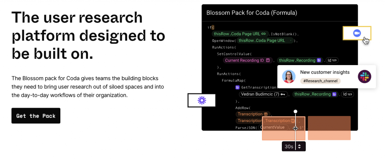
Task: Click the Zoom camera icon
Action: tap(357, 33)
